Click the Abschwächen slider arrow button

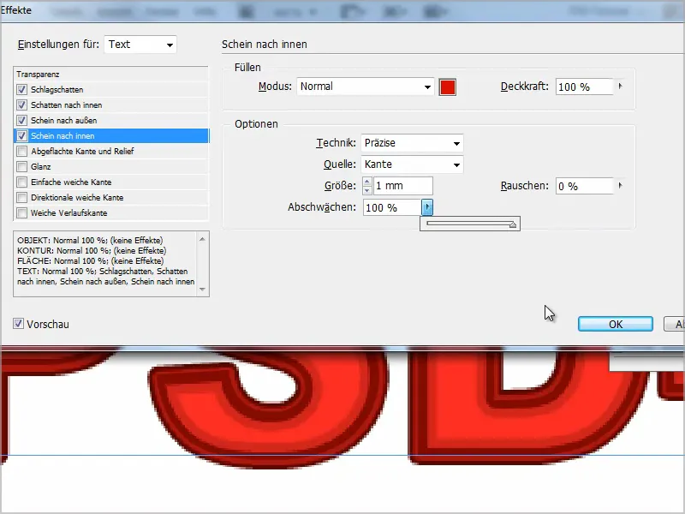[427, 207]
